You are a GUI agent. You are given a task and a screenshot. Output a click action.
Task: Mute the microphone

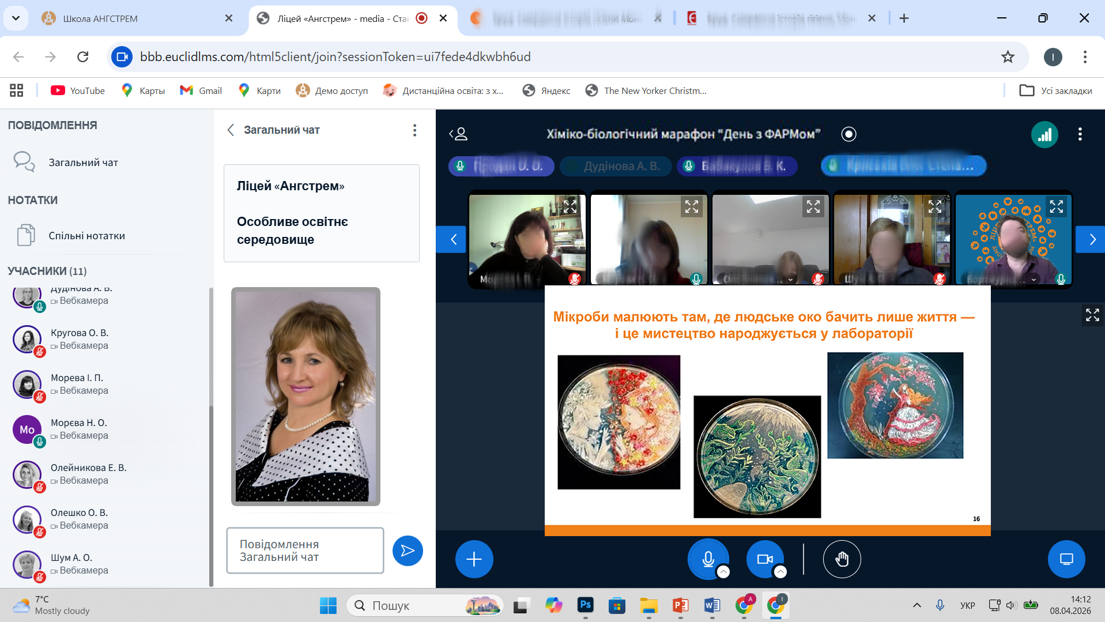[x=708, y=559]
